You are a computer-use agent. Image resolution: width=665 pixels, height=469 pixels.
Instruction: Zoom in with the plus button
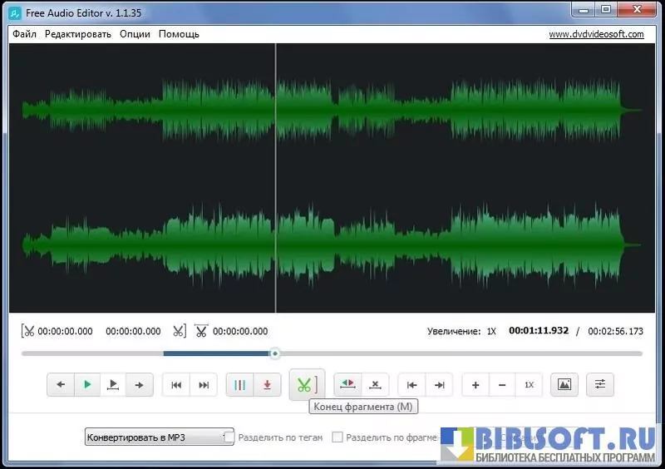475,385
